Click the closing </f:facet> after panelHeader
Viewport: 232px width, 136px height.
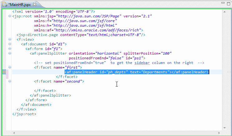[x=67, y=77]
